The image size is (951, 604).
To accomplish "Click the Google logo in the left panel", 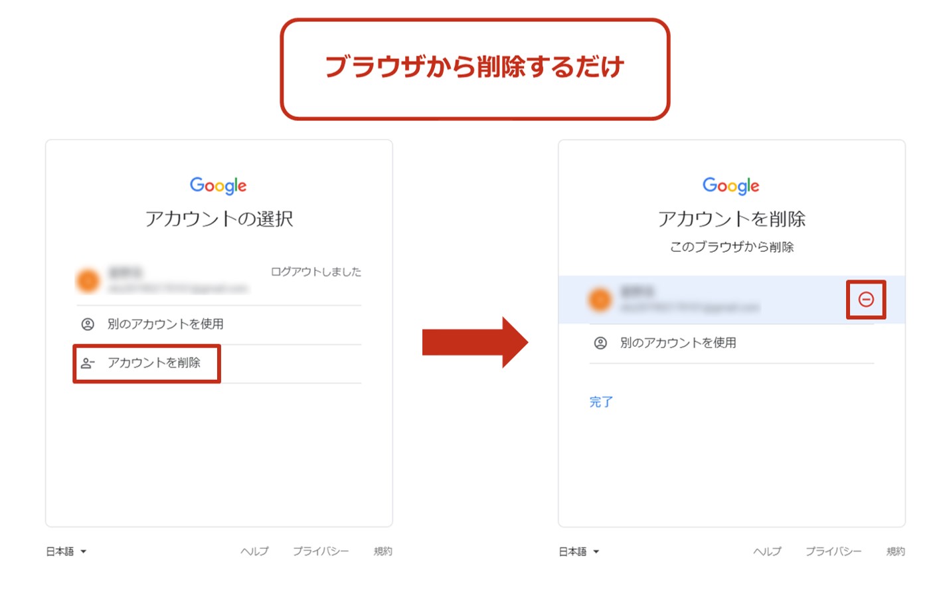I will (x=218, y=186).
